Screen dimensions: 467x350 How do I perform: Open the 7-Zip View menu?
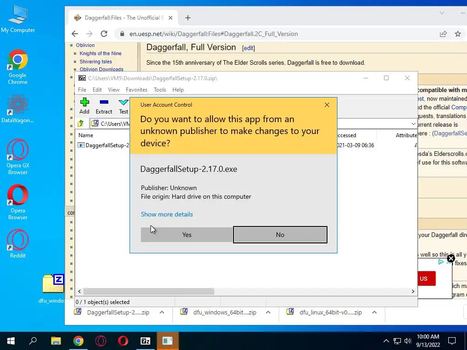pos(114,90)
